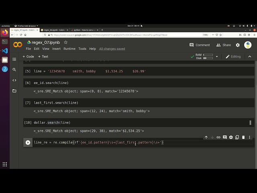
Task: Open the system status menu arrow
Action: 254,26
